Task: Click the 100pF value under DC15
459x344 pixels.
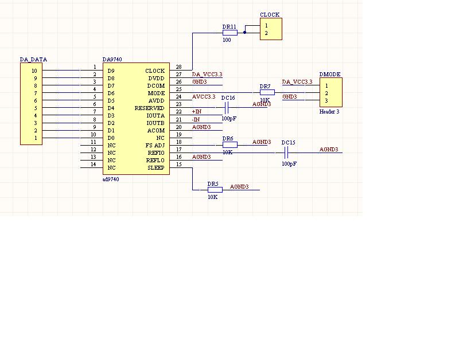Action: 289,164
